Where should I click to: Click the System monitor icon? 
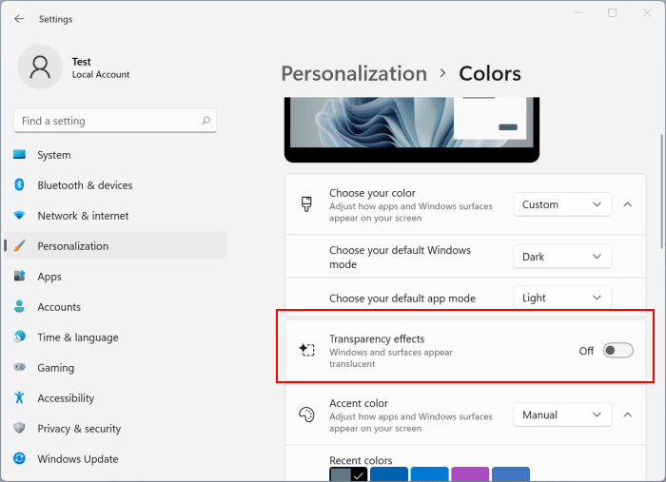(20, 154)
